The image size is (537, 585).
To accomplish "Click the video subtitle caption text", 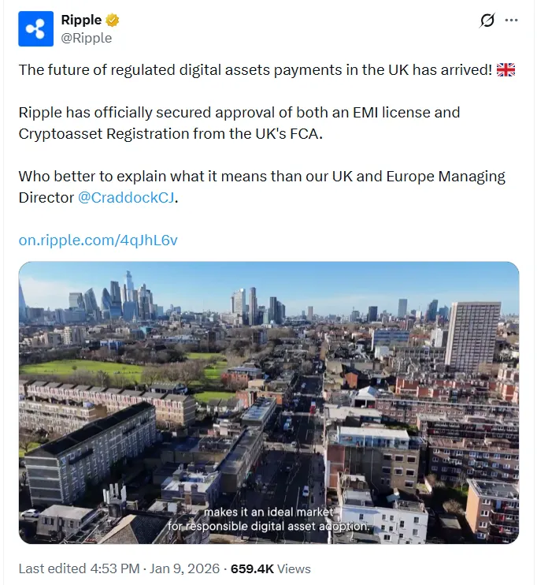I will (x=269, y=520).
